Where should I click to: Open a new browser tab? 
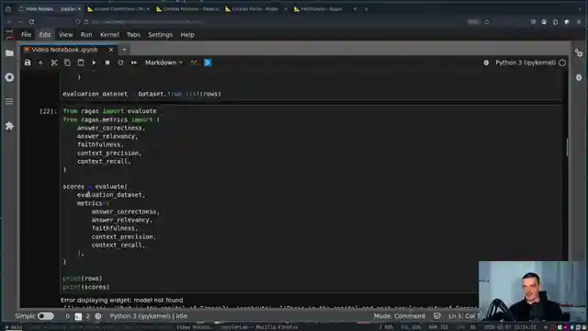pyautogui.click(x=366, y=8)
